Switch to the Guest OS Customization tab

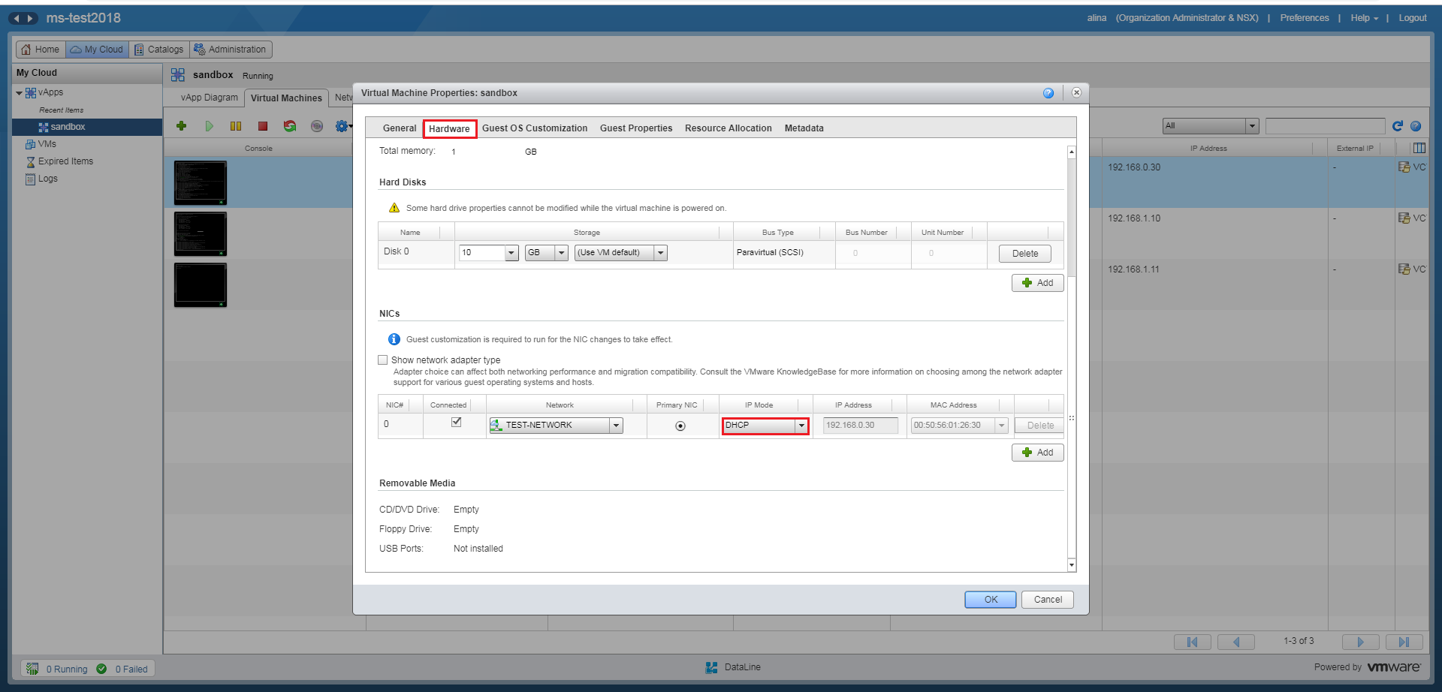tap(535, 128)
